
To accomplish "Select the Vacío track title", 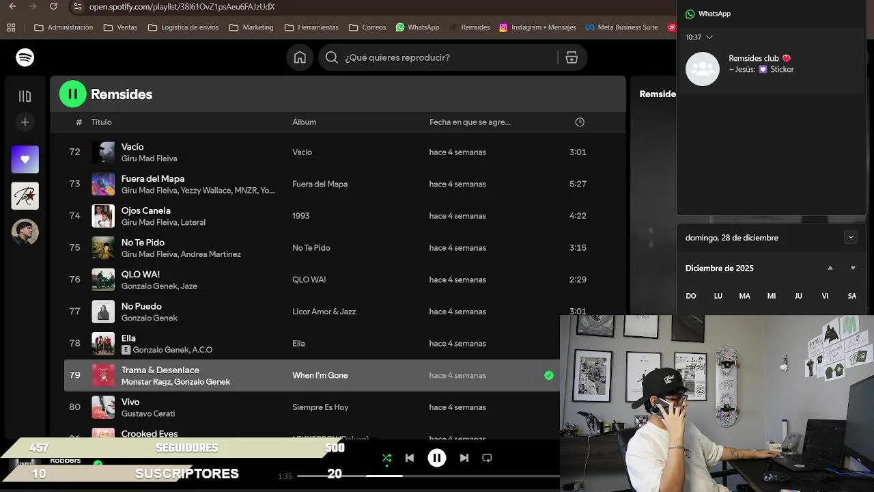I will (x=132, y=147).
